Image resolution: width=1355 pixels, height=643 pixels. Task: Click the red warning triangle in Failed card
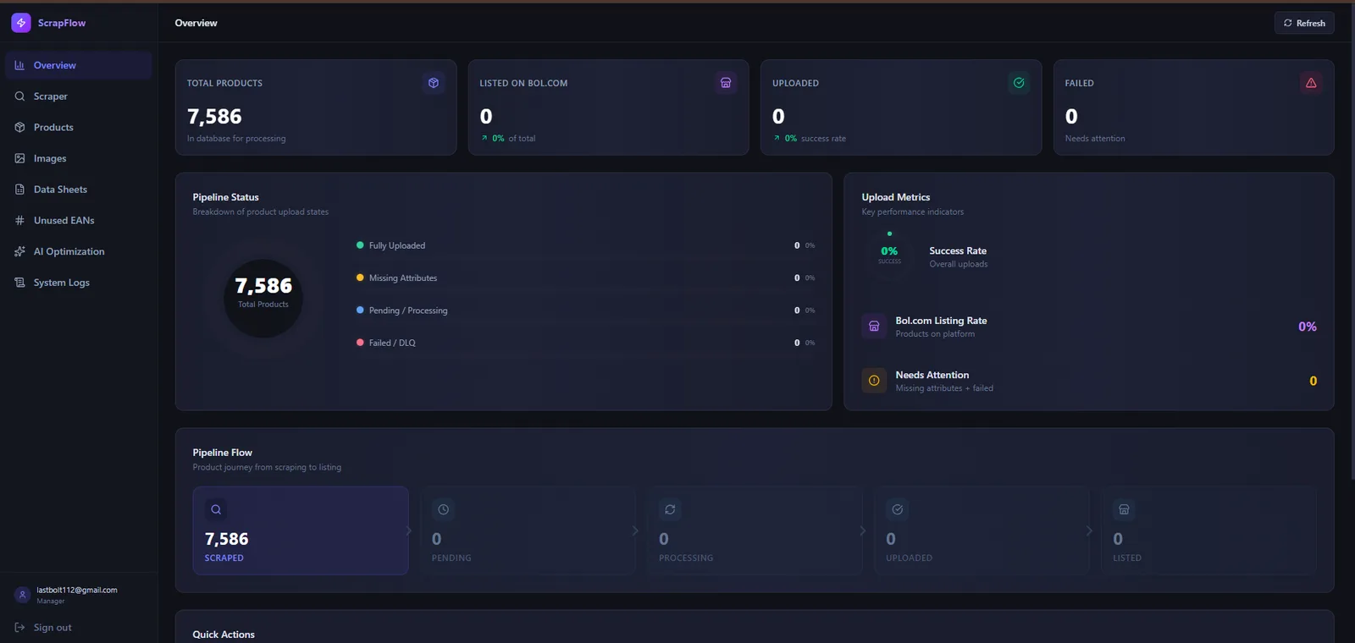pyautogui.click(x=1311, y=83)
